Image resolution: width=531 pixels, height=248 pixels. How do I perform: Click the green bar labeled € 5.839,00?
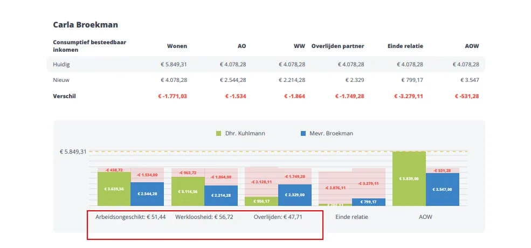409,178
